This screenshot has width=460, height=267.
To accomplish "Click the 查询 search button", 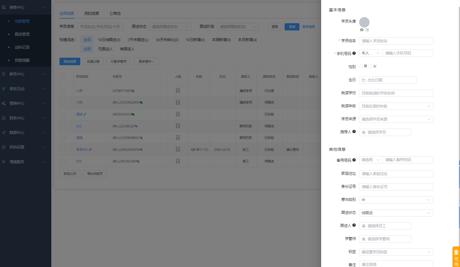I will click(x=292, y=27).
